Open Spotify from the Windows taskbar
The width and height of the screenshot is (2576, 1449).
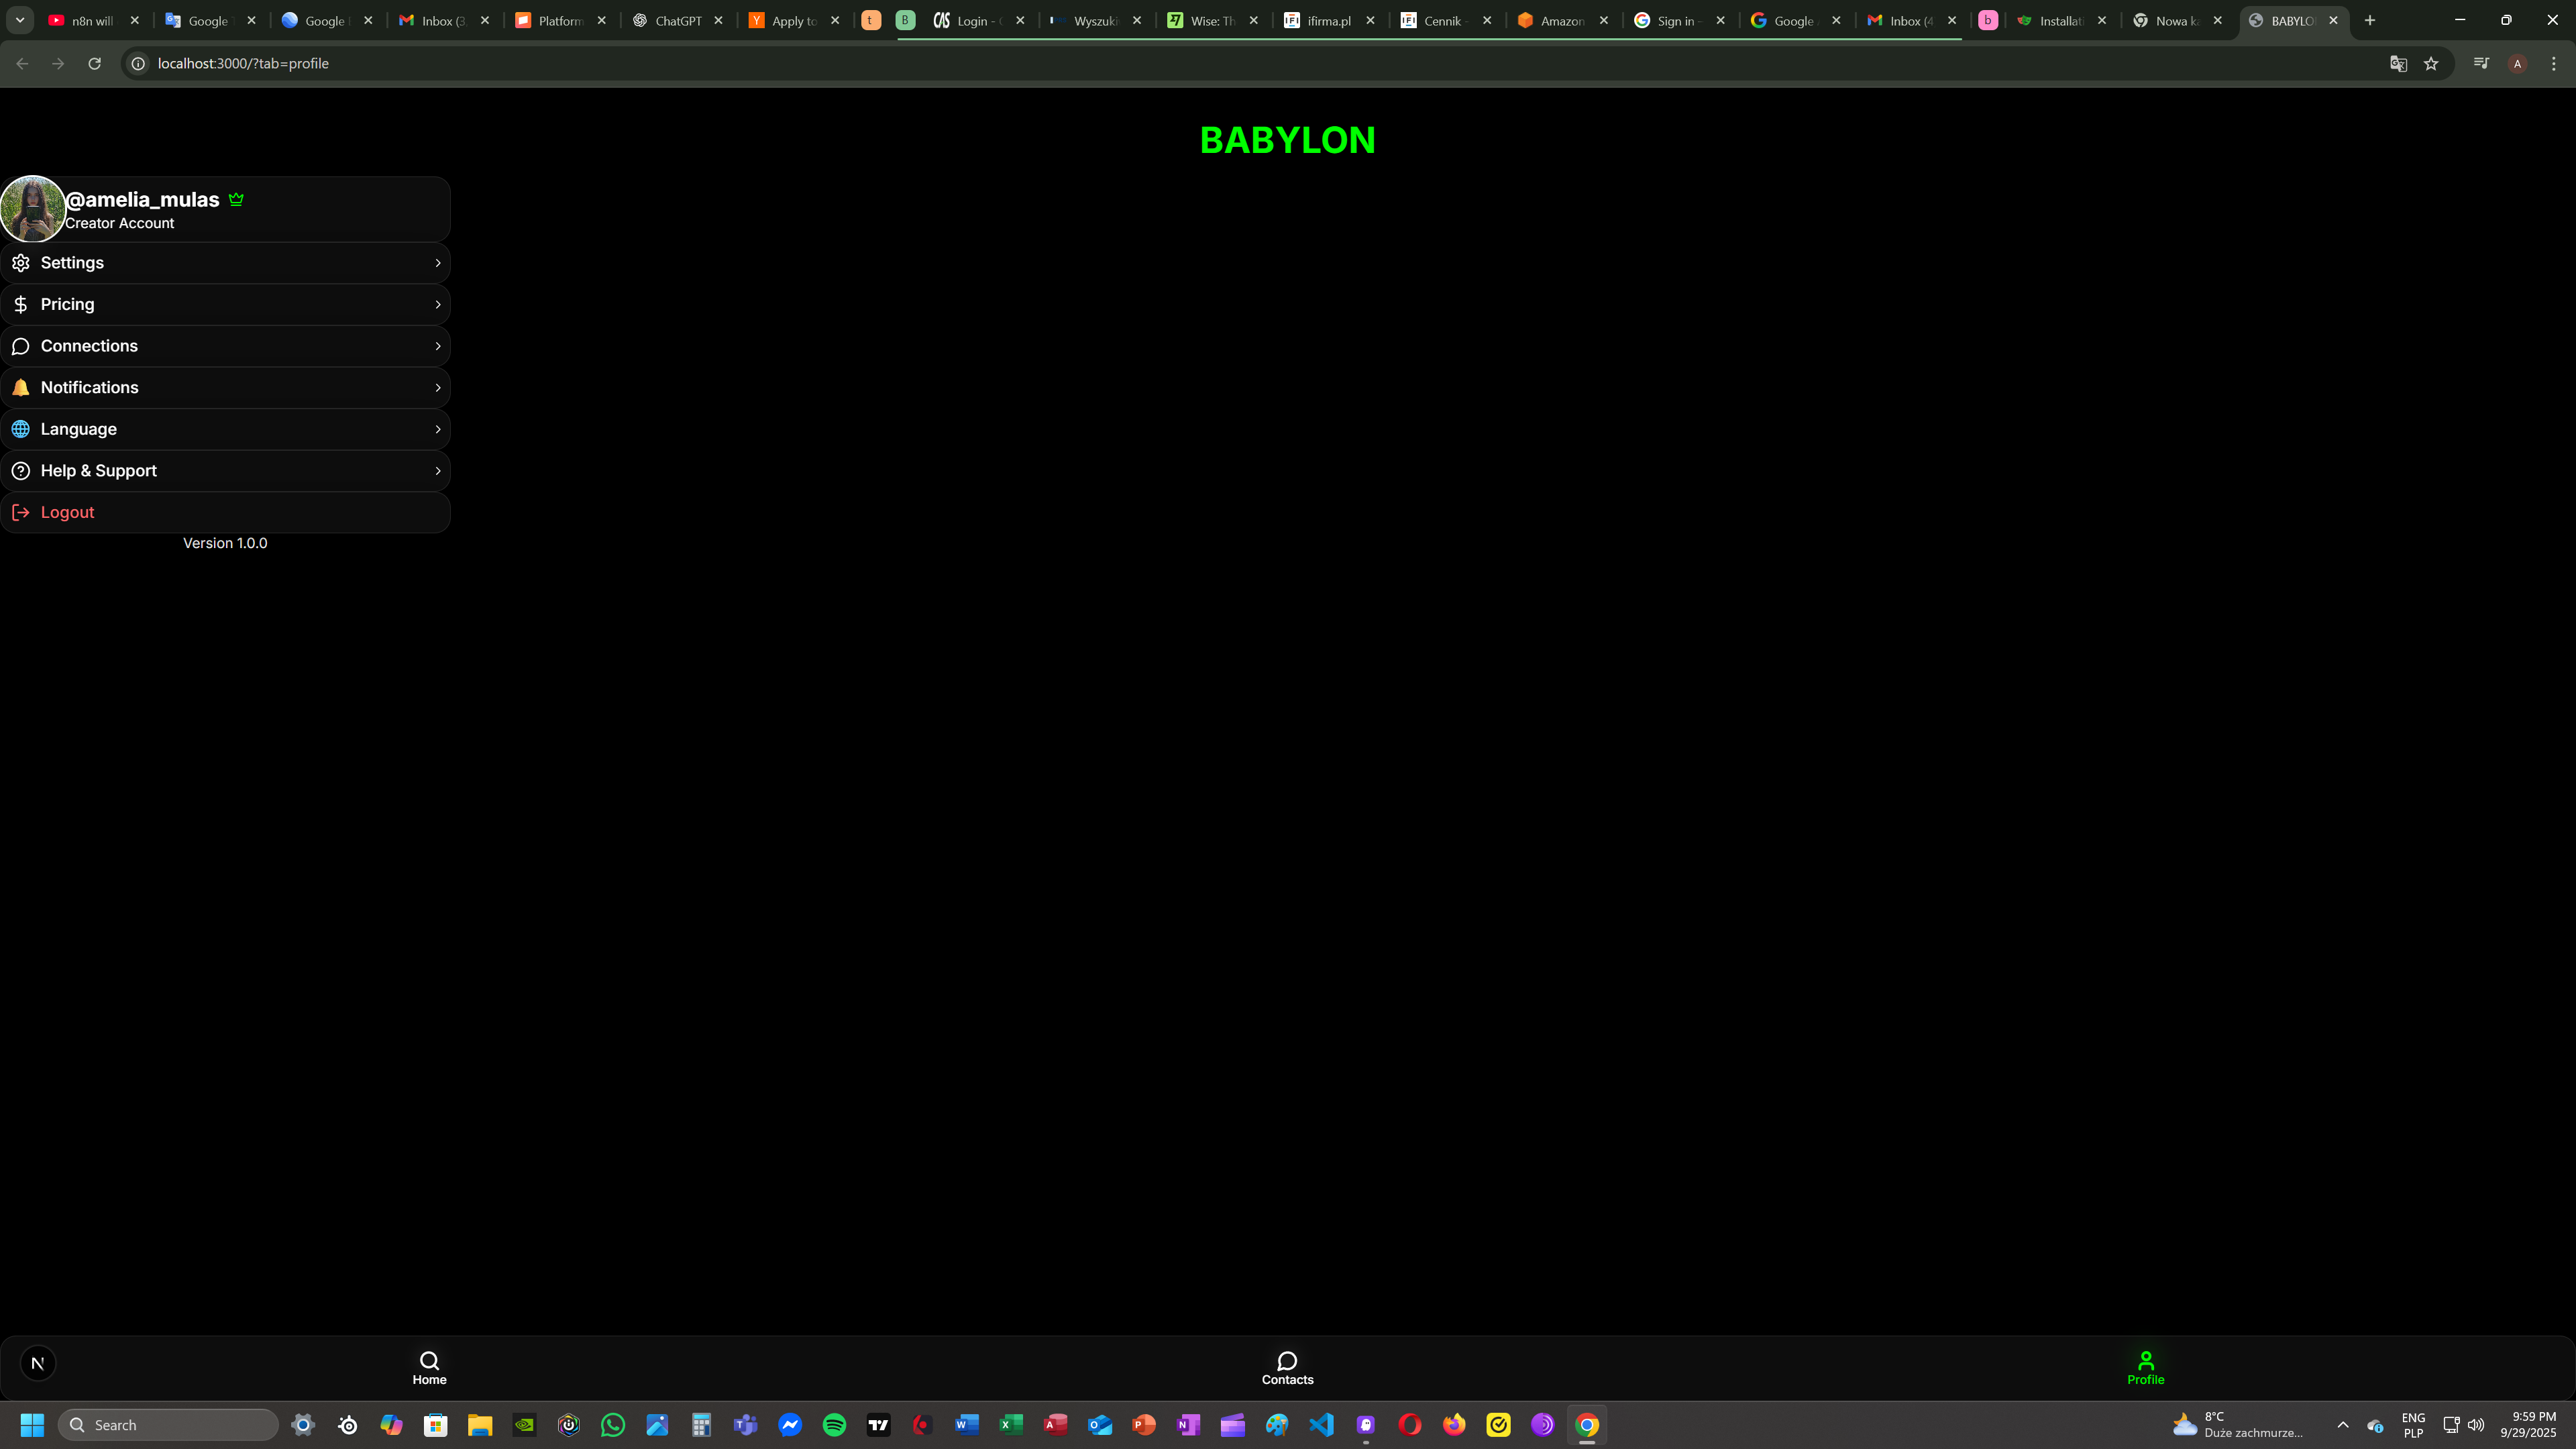pos(834,1425)
